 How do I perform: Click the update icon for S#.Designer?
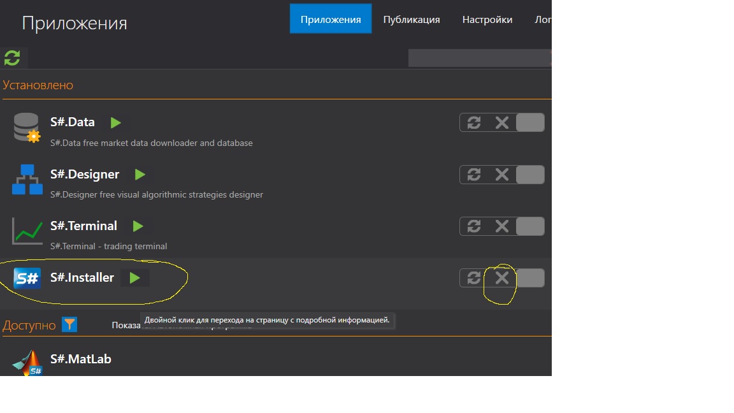coord(474,175)
